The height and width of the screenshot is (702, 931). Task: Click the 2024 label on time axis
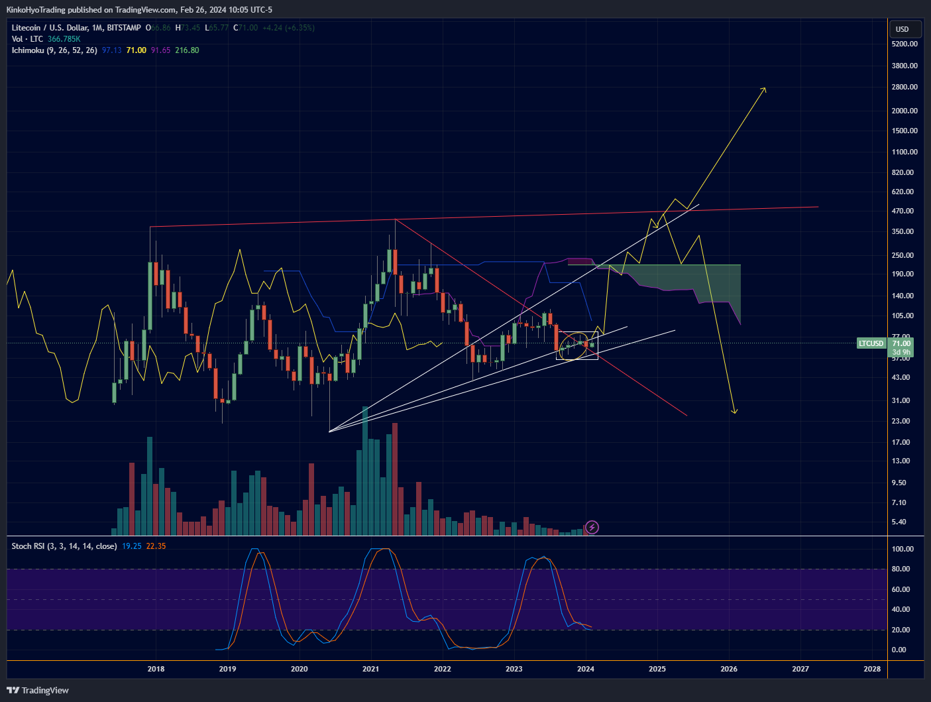click(x=585, y=669)
